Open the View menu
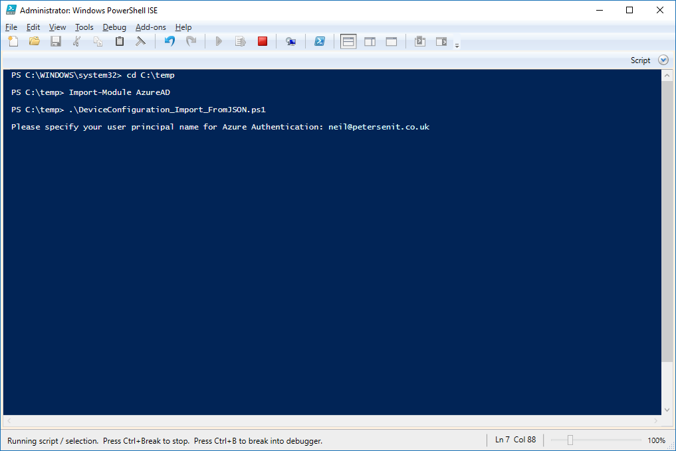Image resolution: width=676 pixels, height=451 pixels. coord(57,27)
